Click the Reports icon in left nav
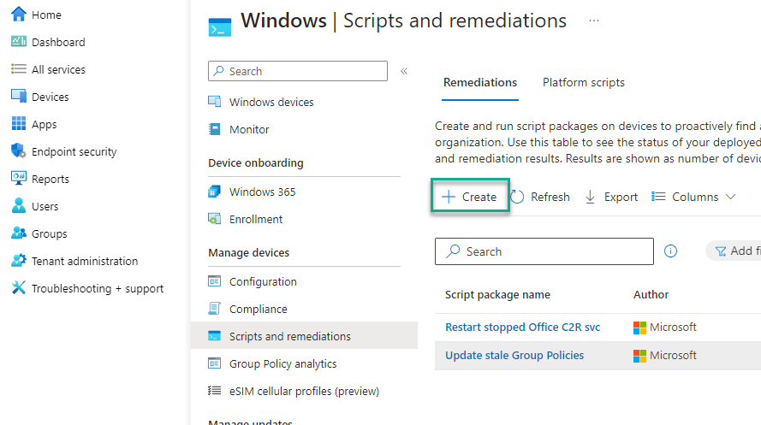 (19, 178)
